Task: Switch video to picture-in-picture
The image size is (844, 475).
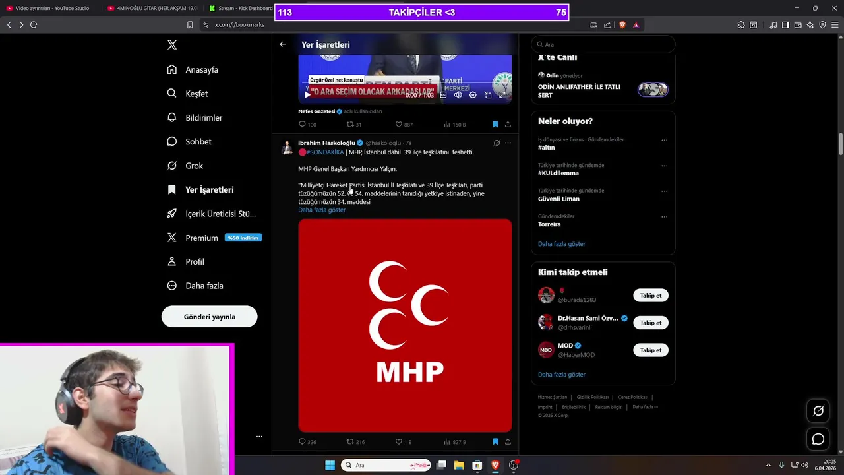Action: tap(488, 95)
